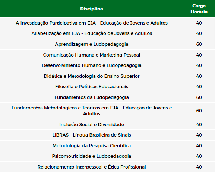The width and height of the screenshot is (215, 173).
Task: Click the Carga Horária column header
Action: (x=199, y=9)
